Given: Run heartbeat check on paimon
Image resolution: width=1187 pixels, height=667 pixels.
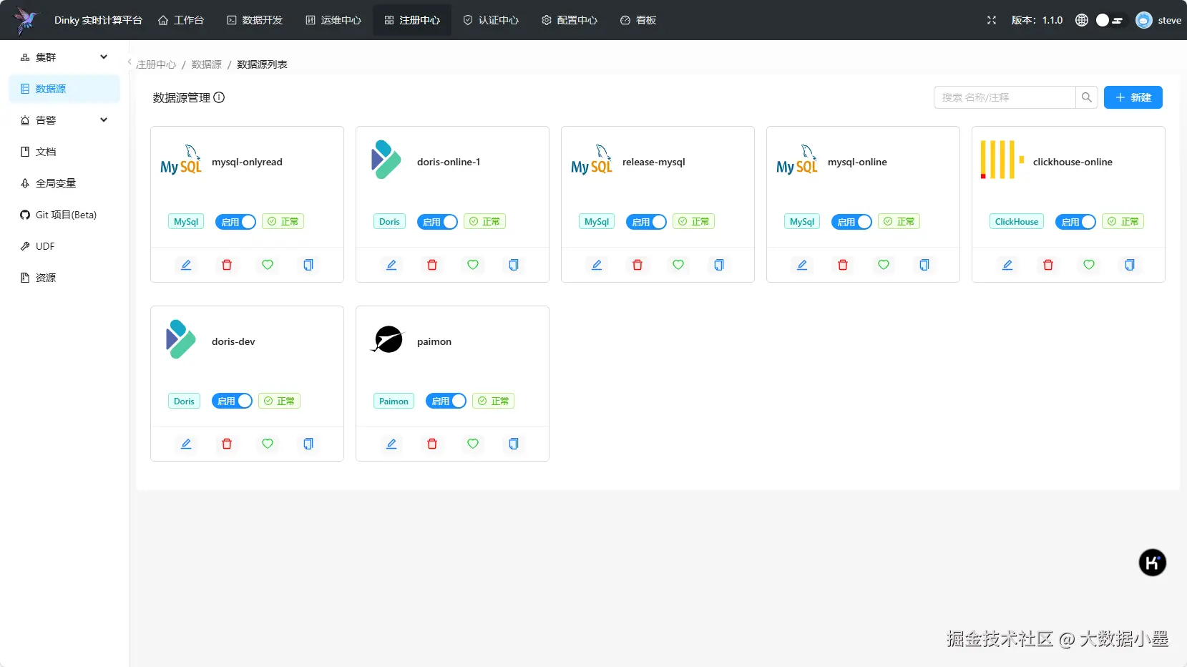Looking at the screenshot, I should click(x=473, y=444).
